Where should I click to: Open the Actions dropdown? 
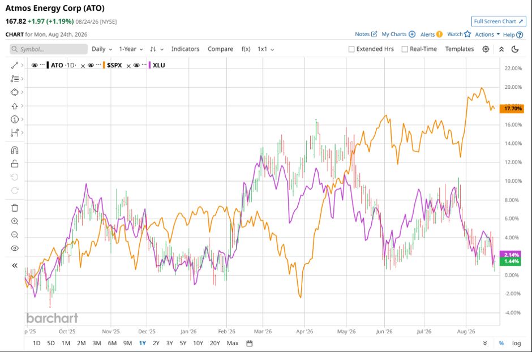[487, 35]
